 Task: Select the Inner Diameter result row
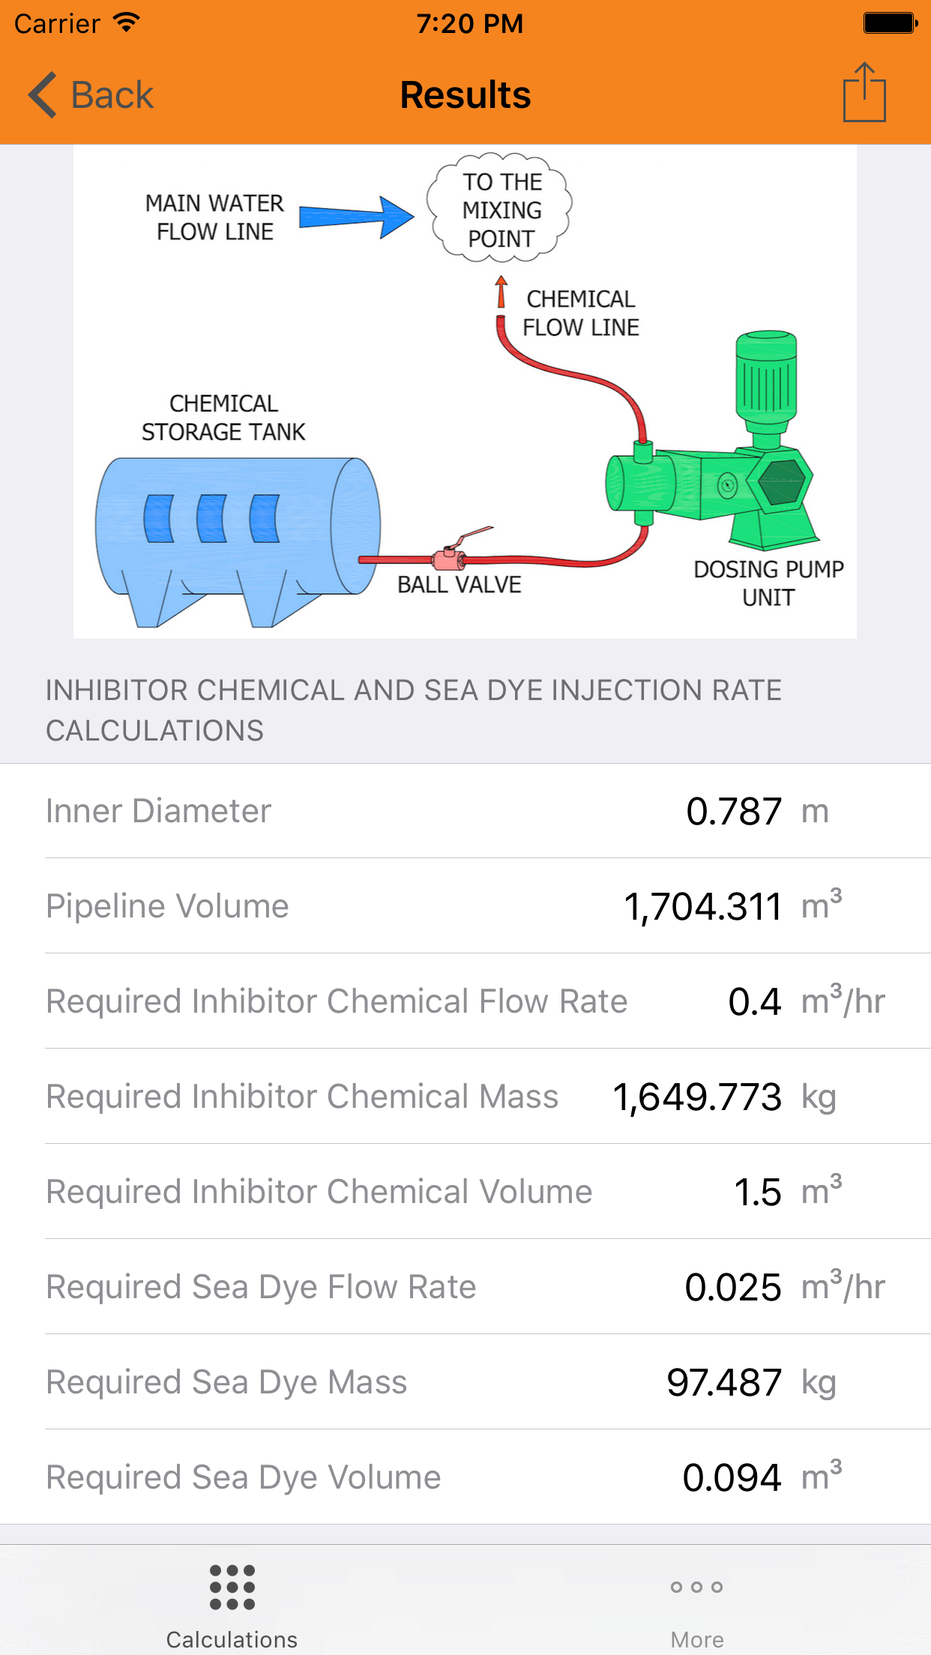coord(465,811)
